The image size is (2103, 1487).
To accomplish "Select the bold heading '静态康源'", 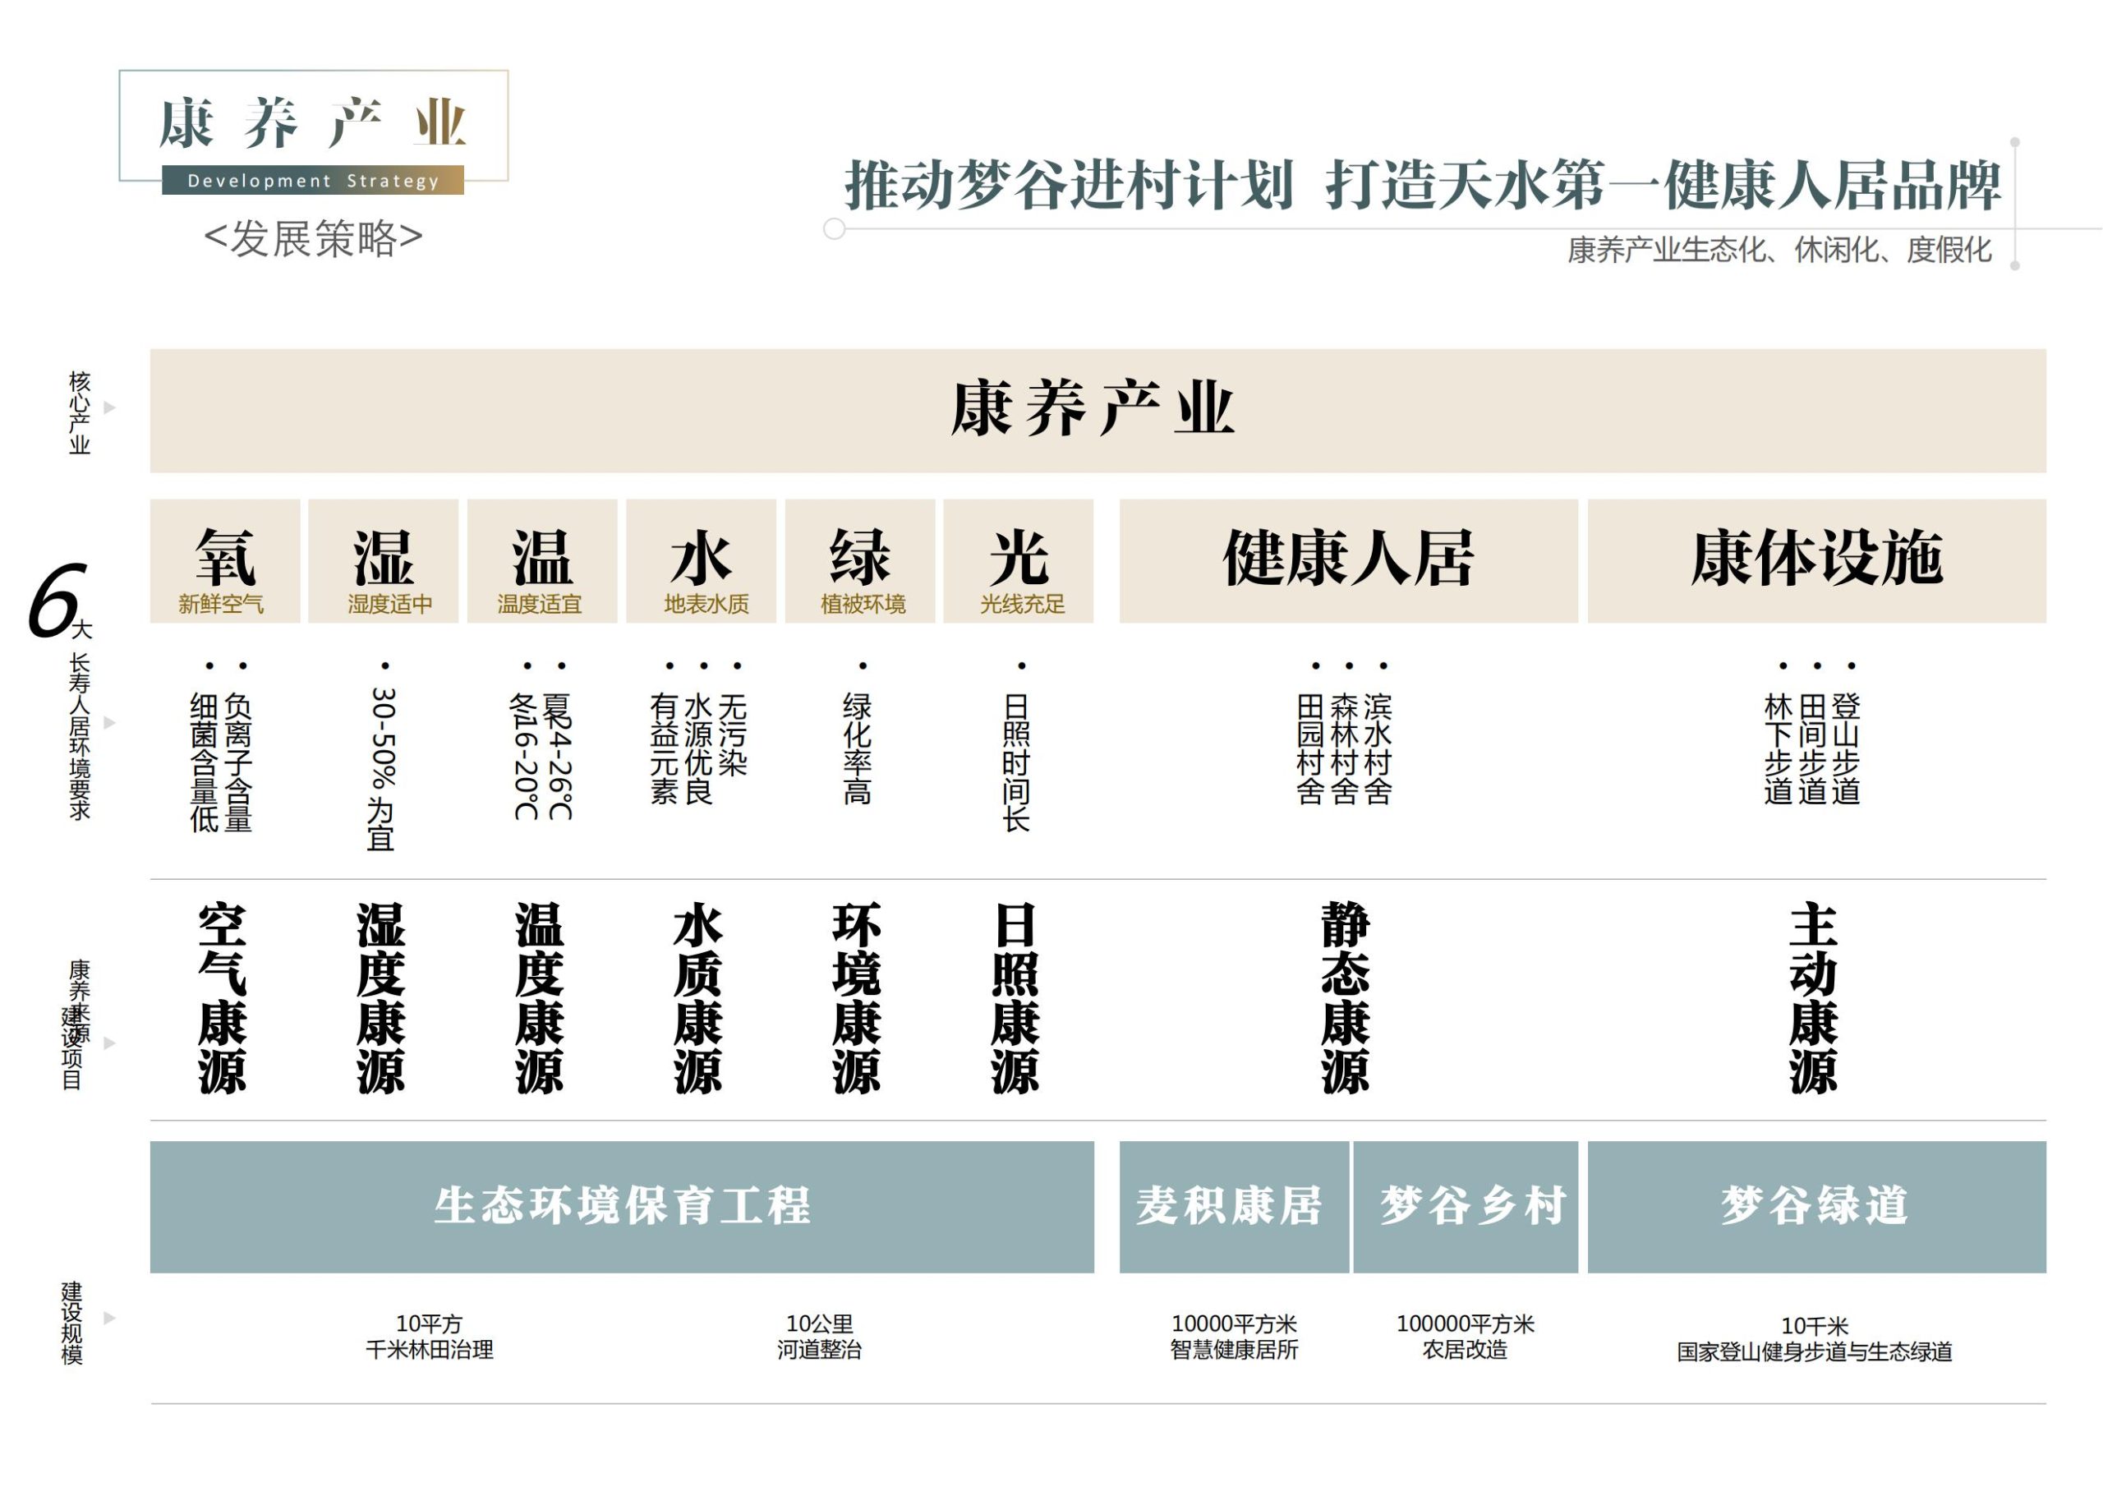I will point(1346,999).
